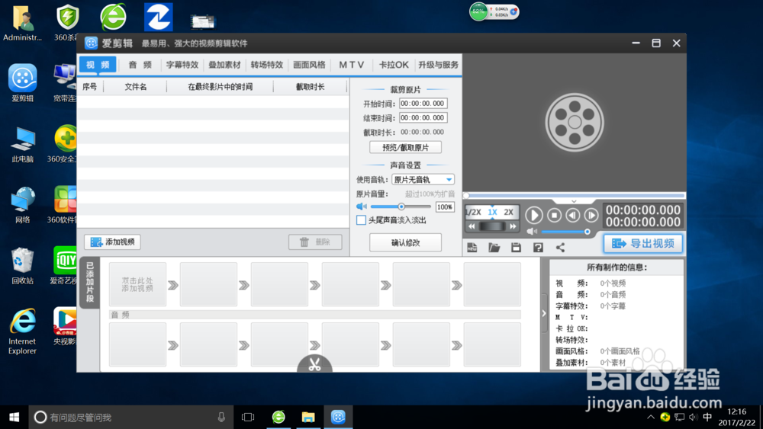Set playback speed to 1/2X
Image resolution: width=763 pixels, height=429 pixels.
[474, 213]
